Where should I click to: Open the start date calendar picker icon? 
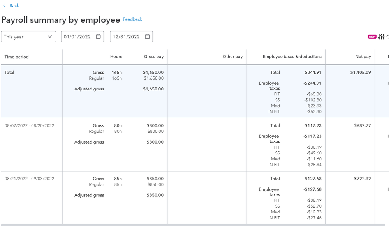99,36
